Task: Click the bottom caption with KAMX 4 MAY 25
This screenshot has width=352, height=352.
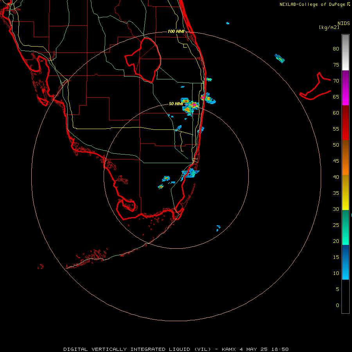Action: (x=176, y=349)
